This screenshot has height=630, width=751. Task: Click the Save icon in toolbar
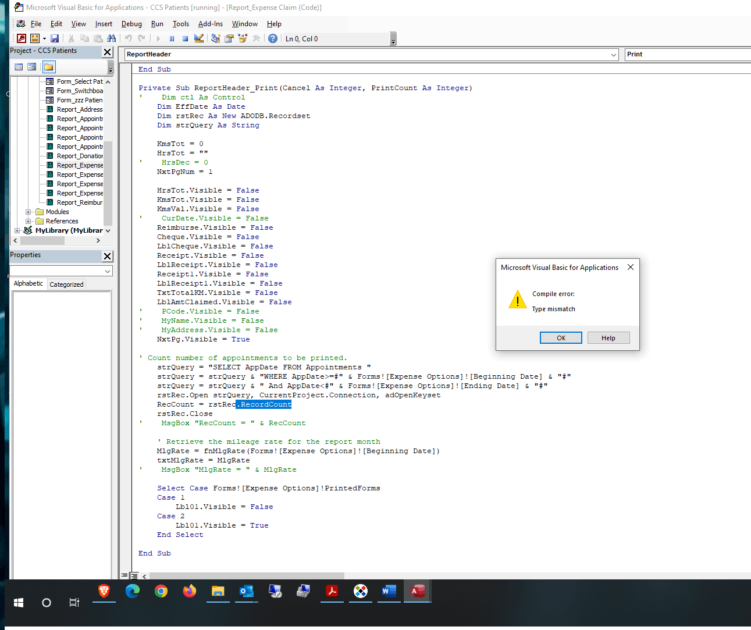click(x=55, y=38)
